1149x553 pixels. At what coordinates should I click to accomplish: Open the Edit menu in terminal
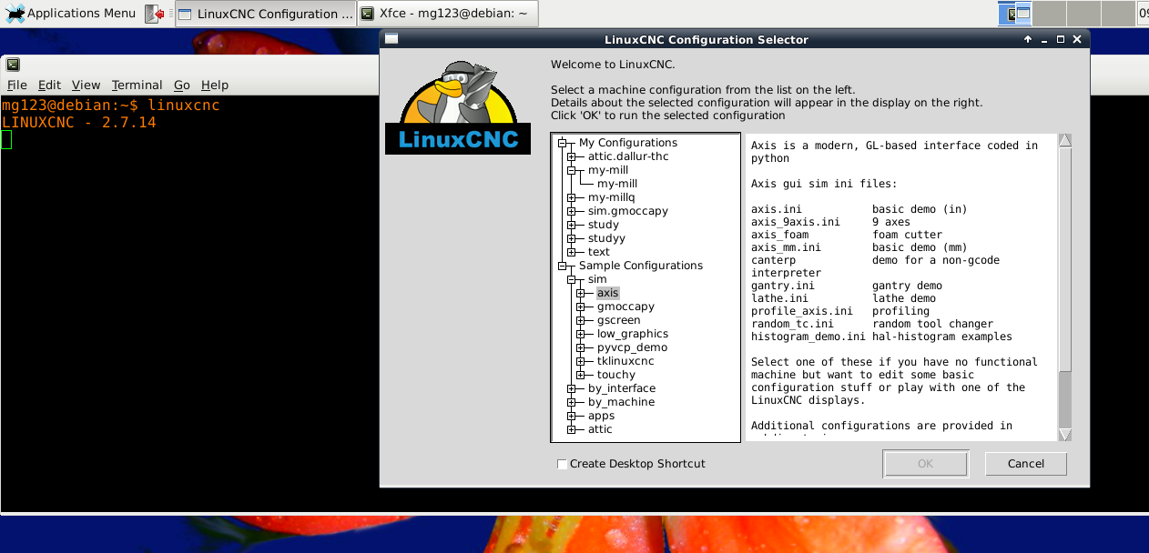[49, 85]
